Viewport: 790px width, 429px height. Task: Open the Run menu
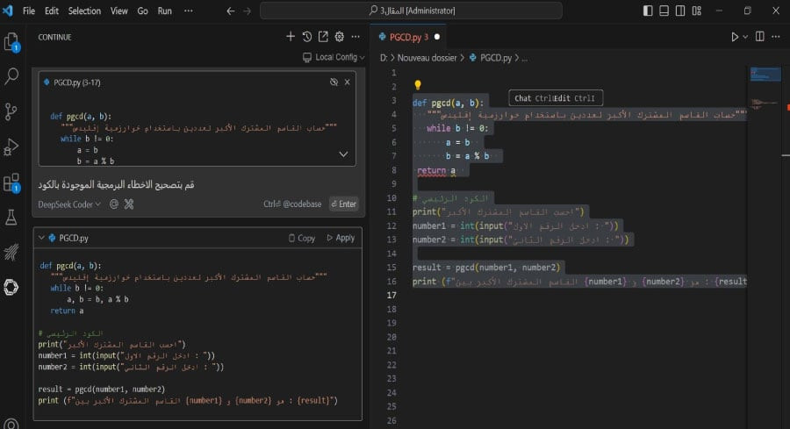(x=164, y=11)
